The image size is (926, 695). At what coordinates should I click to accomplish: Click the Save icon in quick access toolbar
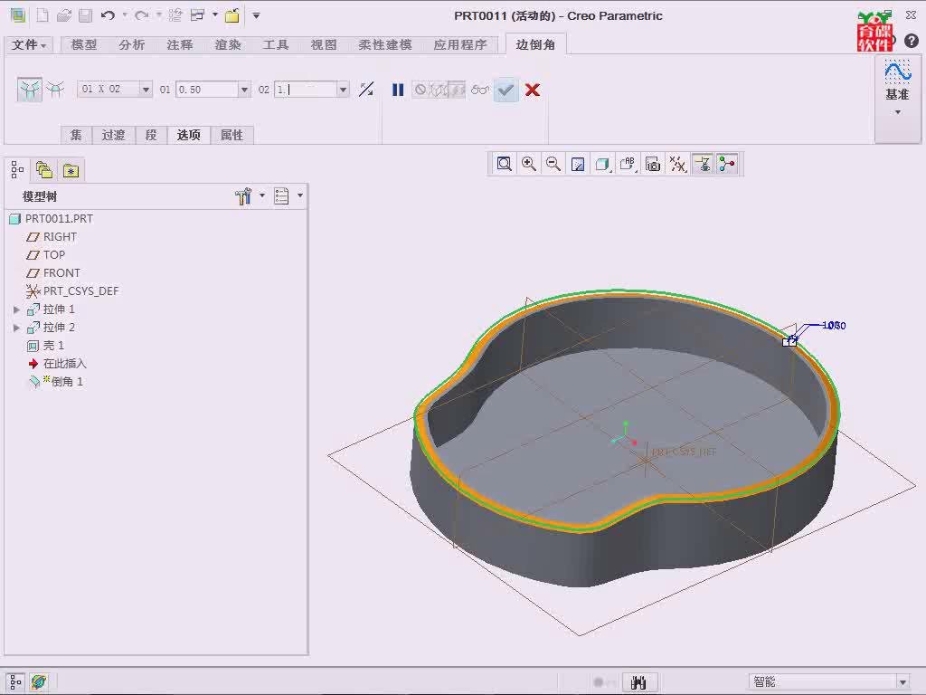86,15
